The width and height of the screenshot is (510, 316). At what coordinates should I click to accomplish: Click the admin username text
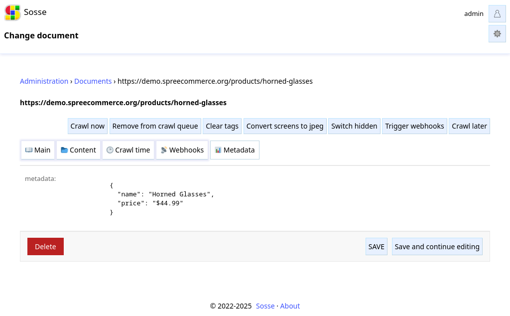click(474, 13)
